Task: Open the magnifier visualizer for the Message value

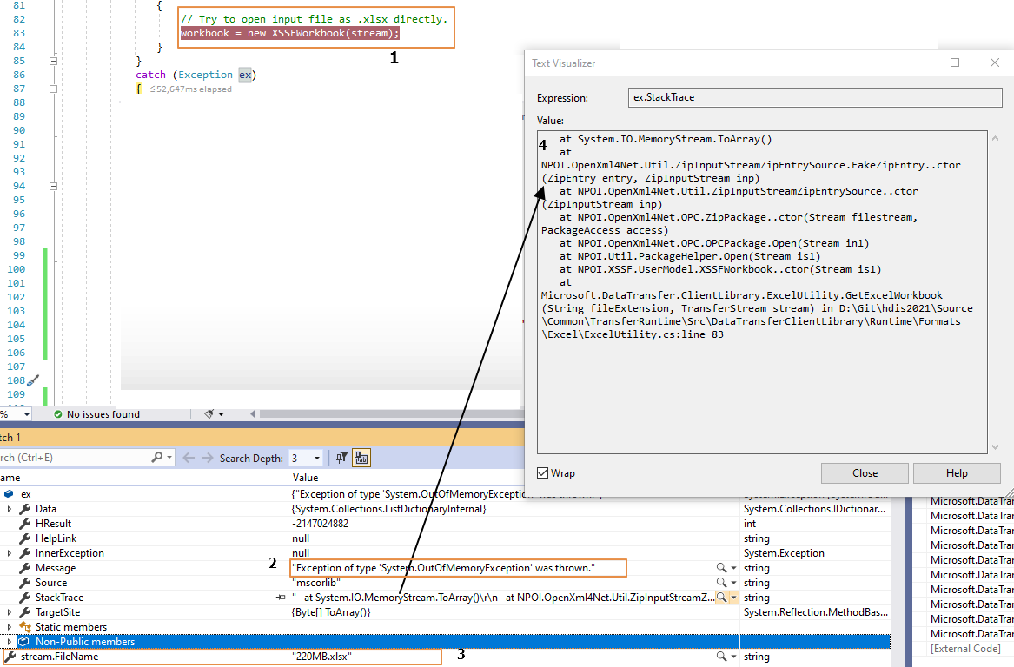Action: pyautogui.click(x=722, y=567)
